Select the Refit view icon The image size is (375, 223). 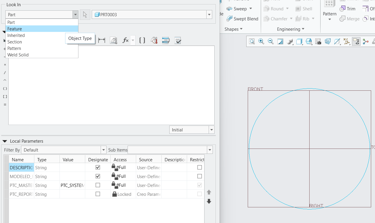[252, 41]
